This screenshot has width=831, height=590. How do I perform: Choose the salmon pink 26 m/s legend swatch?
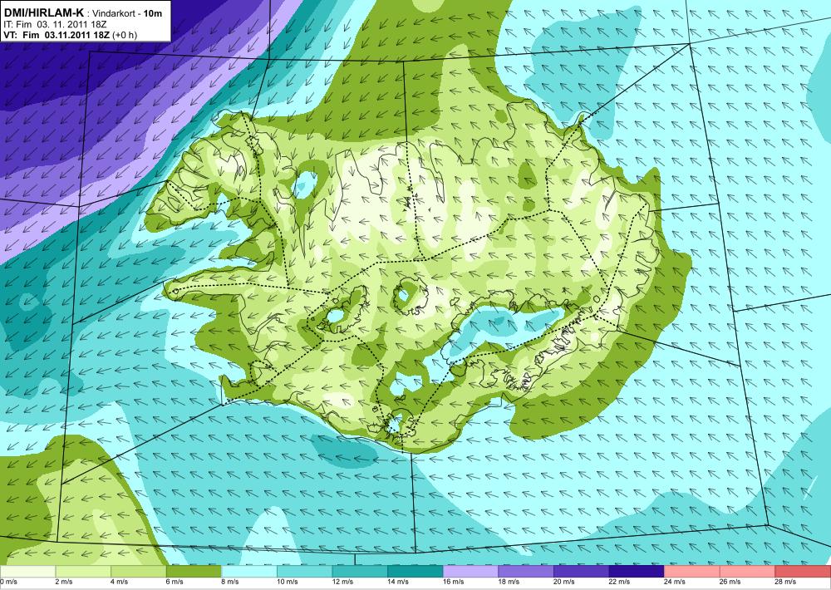[x=747, y=572]
